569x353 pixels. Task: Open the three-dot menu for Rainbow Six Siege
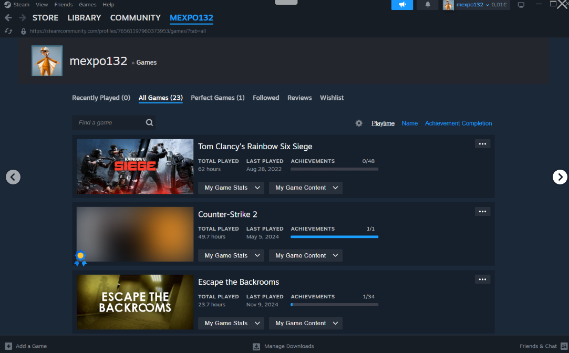click(x=482, y=143)
